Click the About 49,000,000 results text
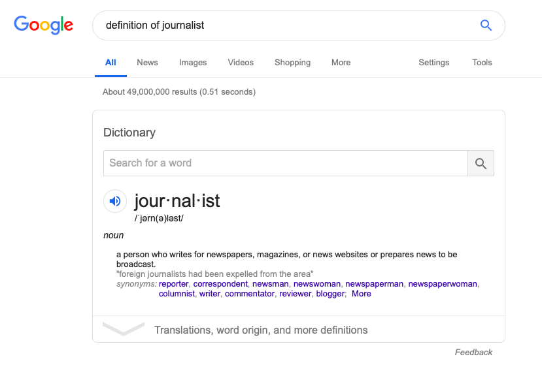This screenshot has height=365, width=542. pos(179,92)
